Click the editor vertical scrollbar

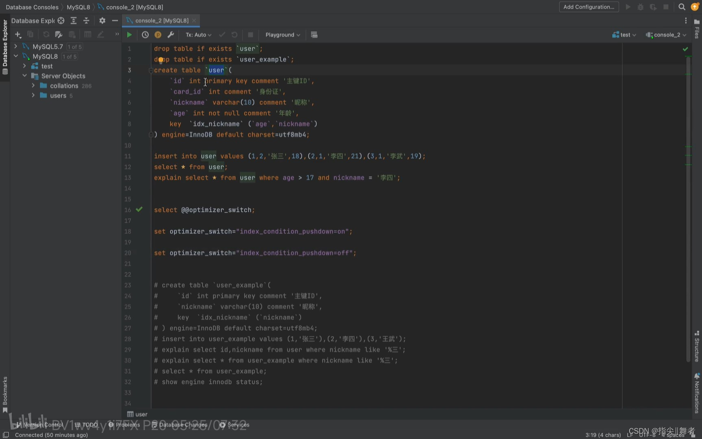click(688, 209)
